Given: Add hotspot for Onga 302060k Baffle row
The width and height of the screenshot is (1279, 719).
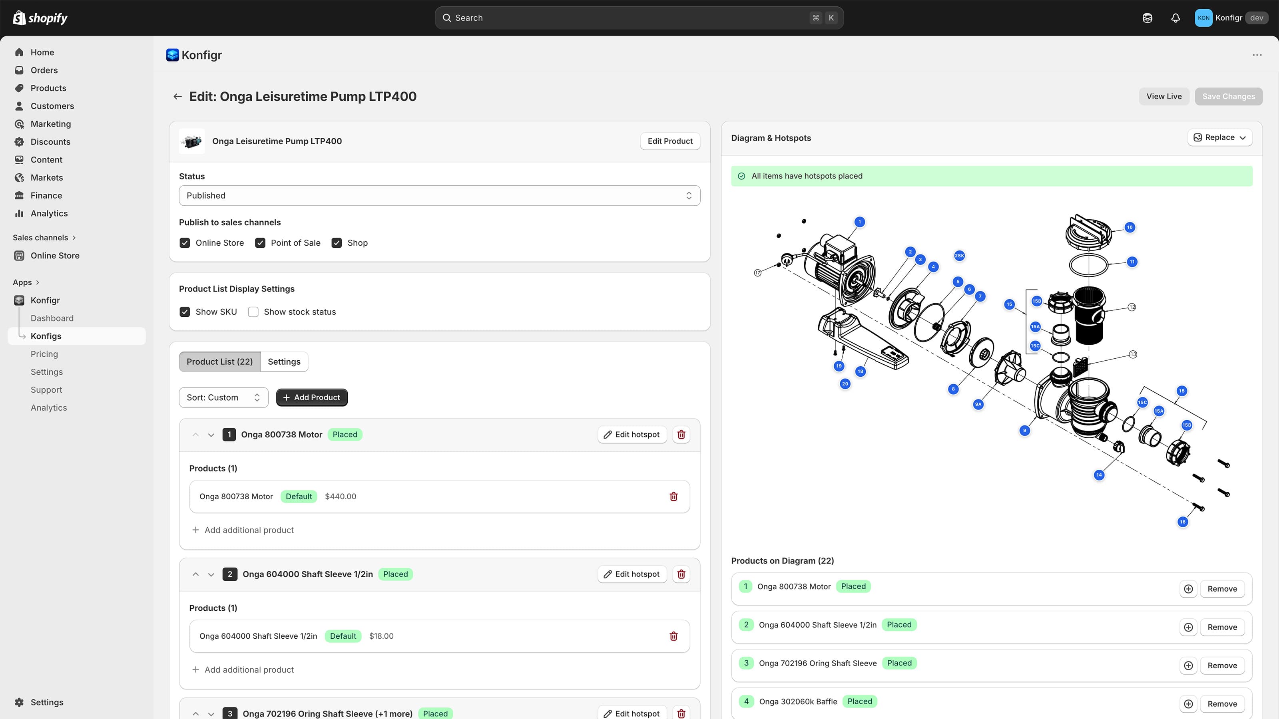Looking at the screenshot, I should [1188, 703].
